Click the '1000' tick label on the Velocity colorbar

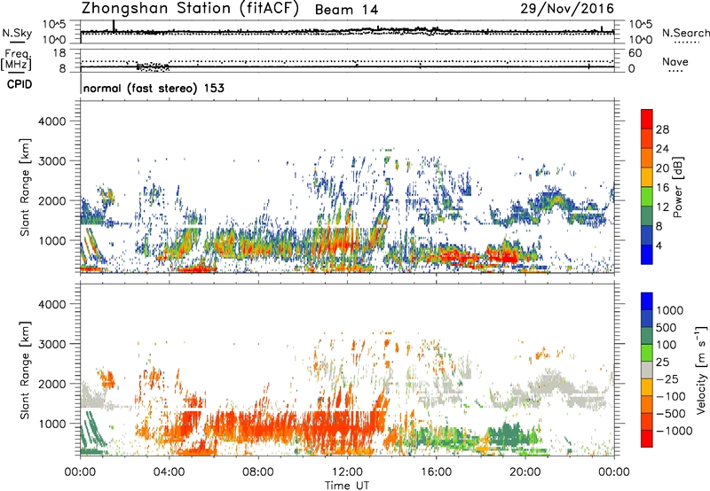(x=670, y=310)
